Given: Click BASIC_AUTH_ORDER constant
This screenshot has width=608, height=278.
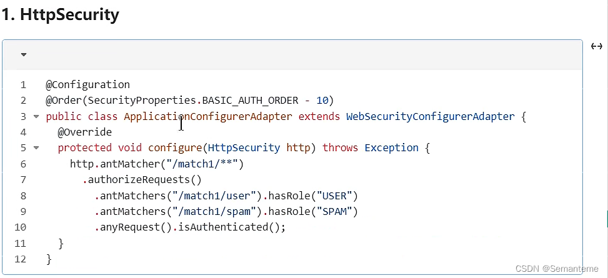Looking at the screenshot, I should [250, 101].
